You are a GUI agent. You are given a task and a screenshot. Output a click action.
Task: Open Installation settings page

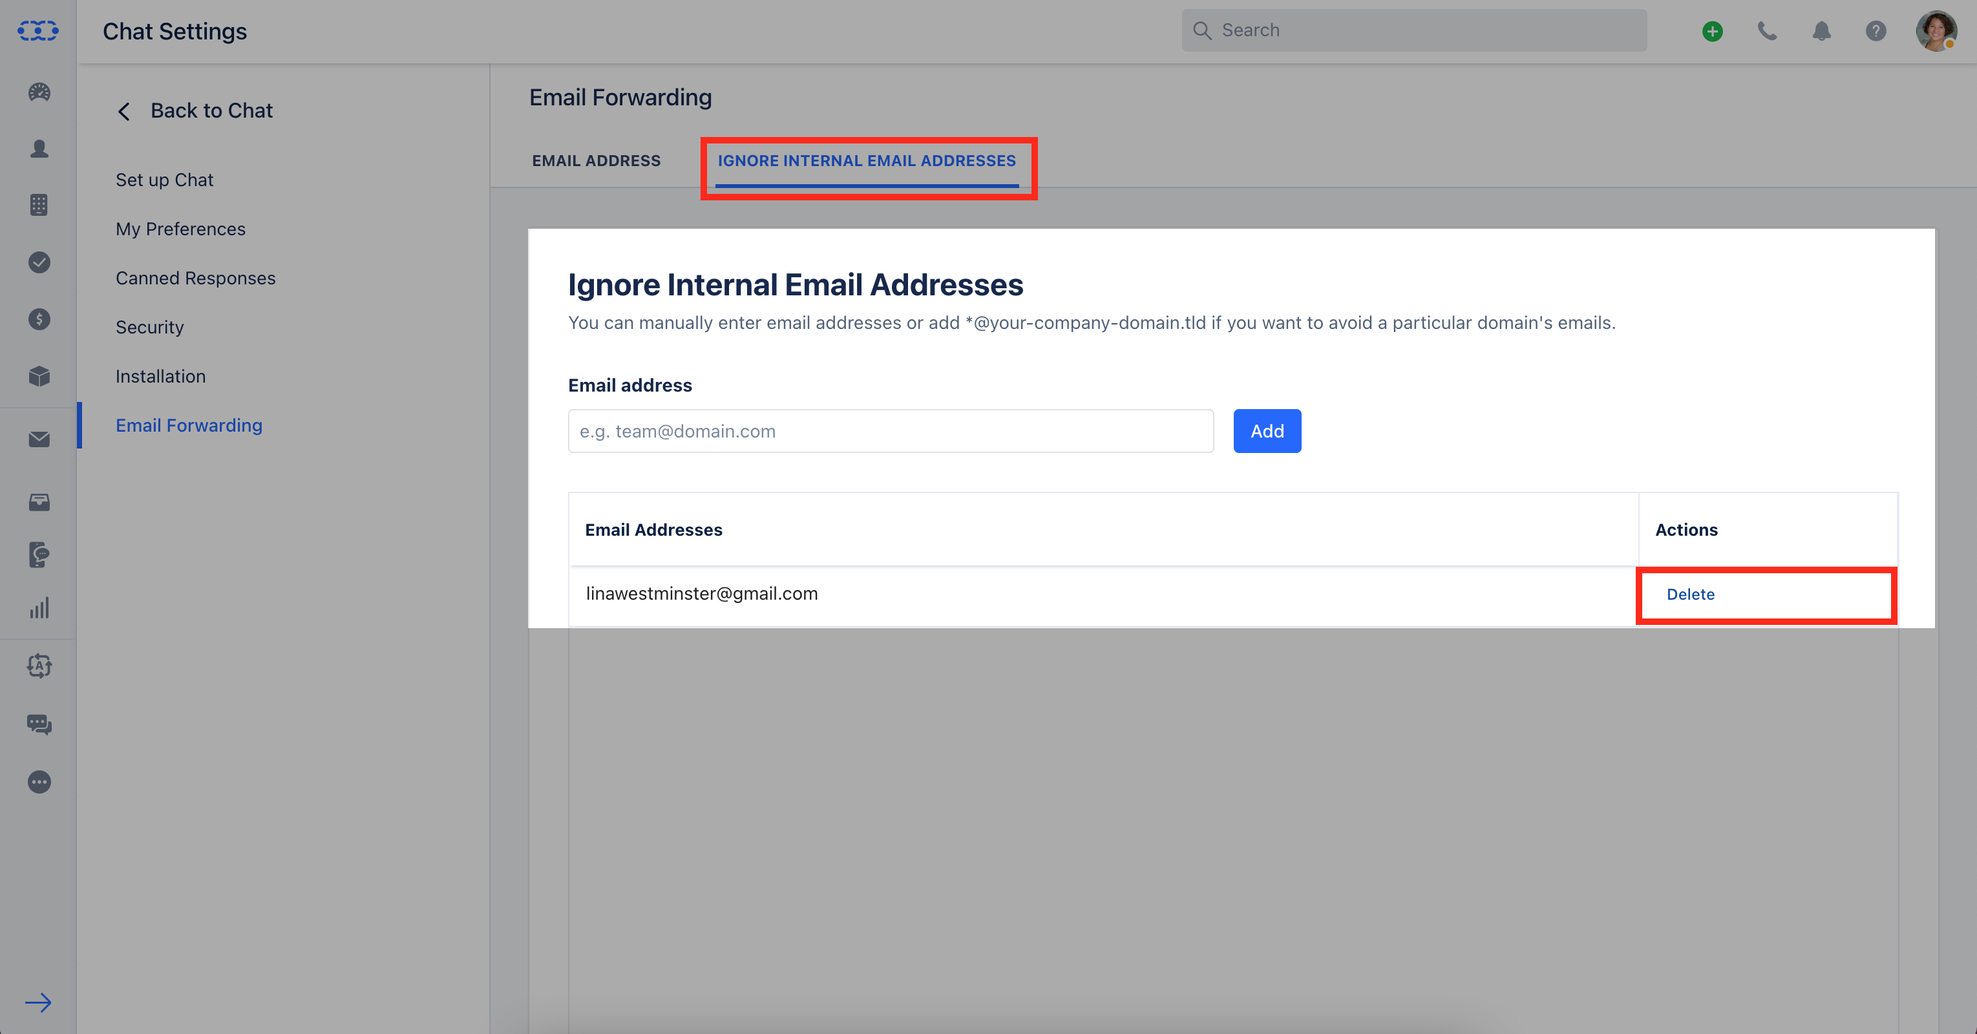point(160,376)
